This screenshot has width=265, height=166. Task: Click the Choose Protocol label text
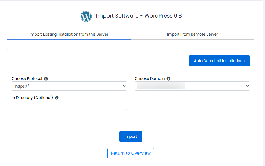tap(27, 79)
